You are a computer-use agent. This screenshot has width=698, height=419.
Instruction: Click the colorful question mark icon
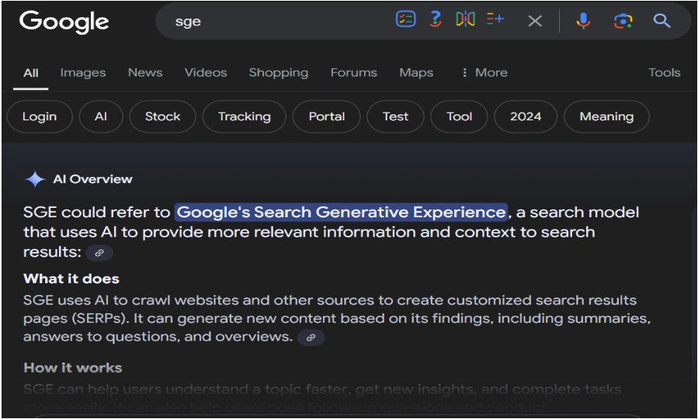(x=436, y=19)
